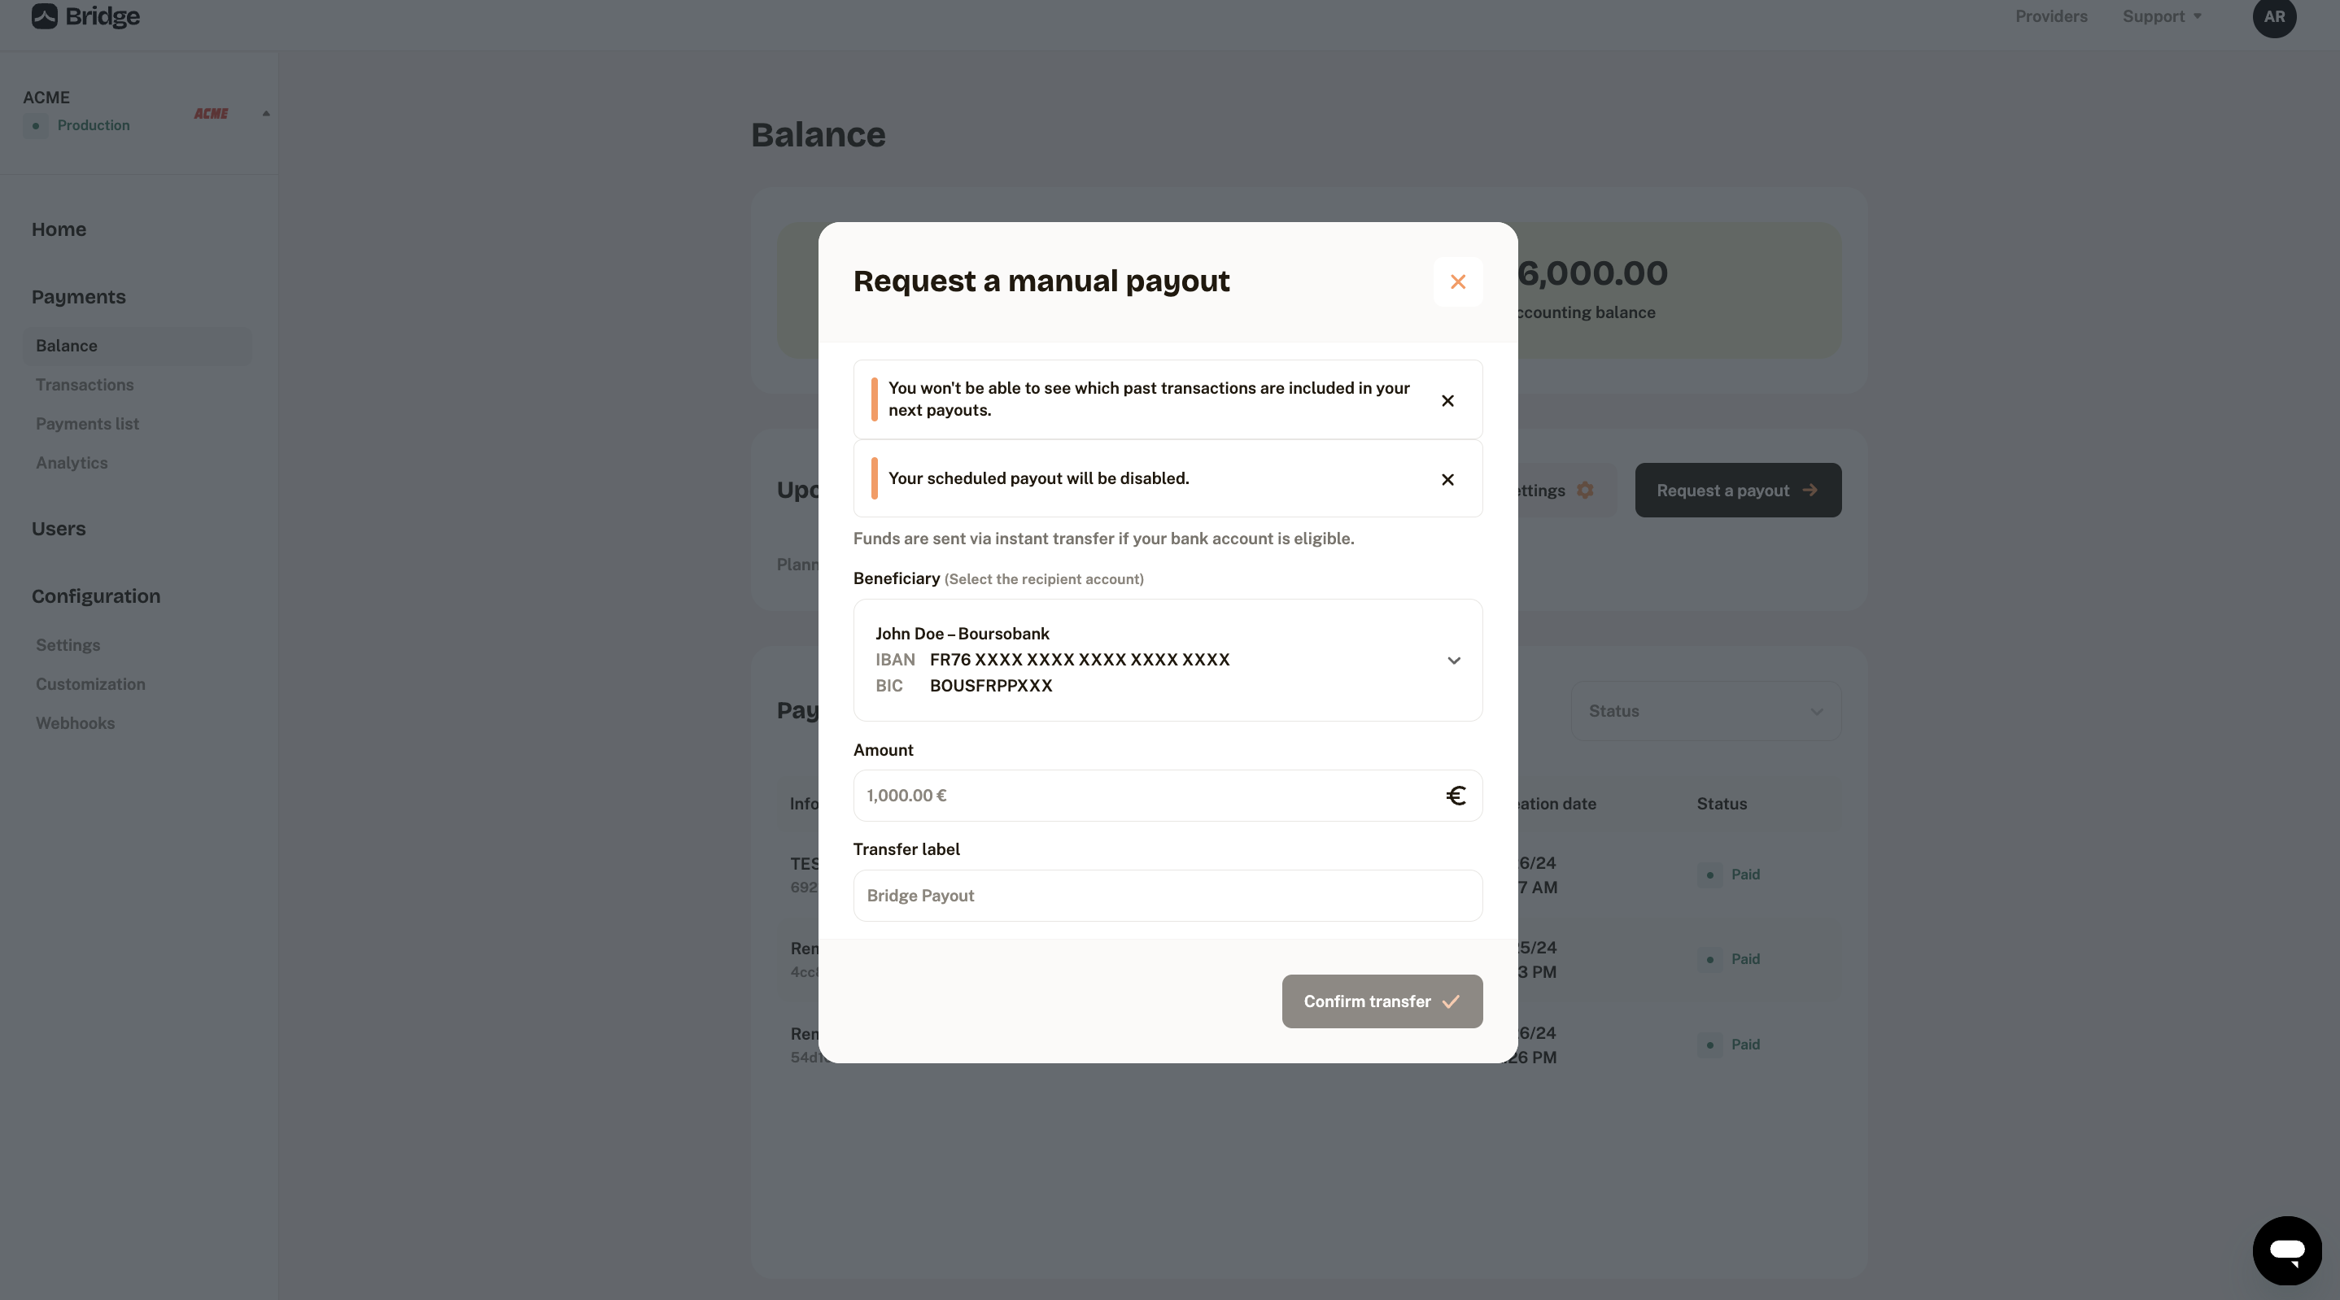Click the 6,000.00 accounting balance value
This screenshot has height=1300, width=2340.
point(1593,273)
